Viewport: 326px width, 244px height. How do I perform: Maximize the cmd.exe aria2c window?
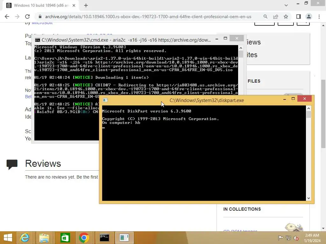tap(225, 38)
